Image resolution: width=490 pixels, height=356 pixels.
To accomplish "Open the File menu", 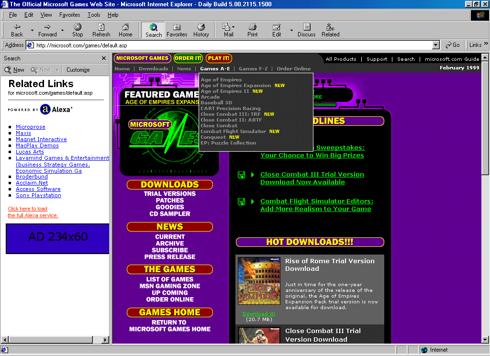I will click(13, 15).
